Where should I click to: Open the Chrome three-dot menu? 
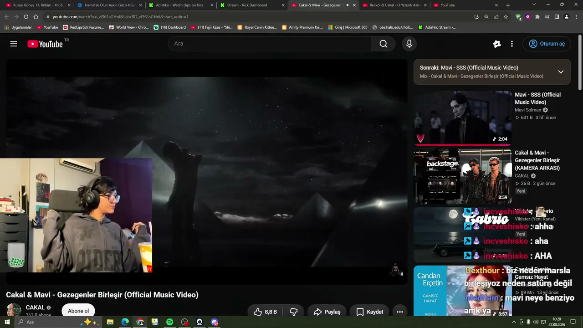tap(576, 17)
